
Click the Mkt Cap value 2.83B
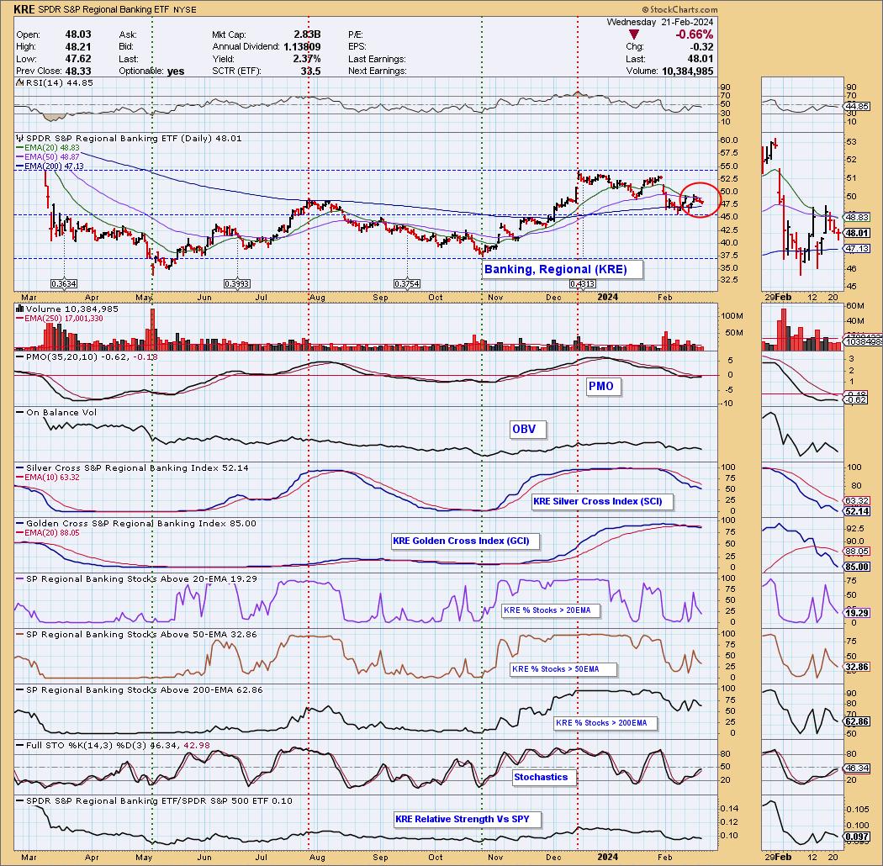(307, 34)
